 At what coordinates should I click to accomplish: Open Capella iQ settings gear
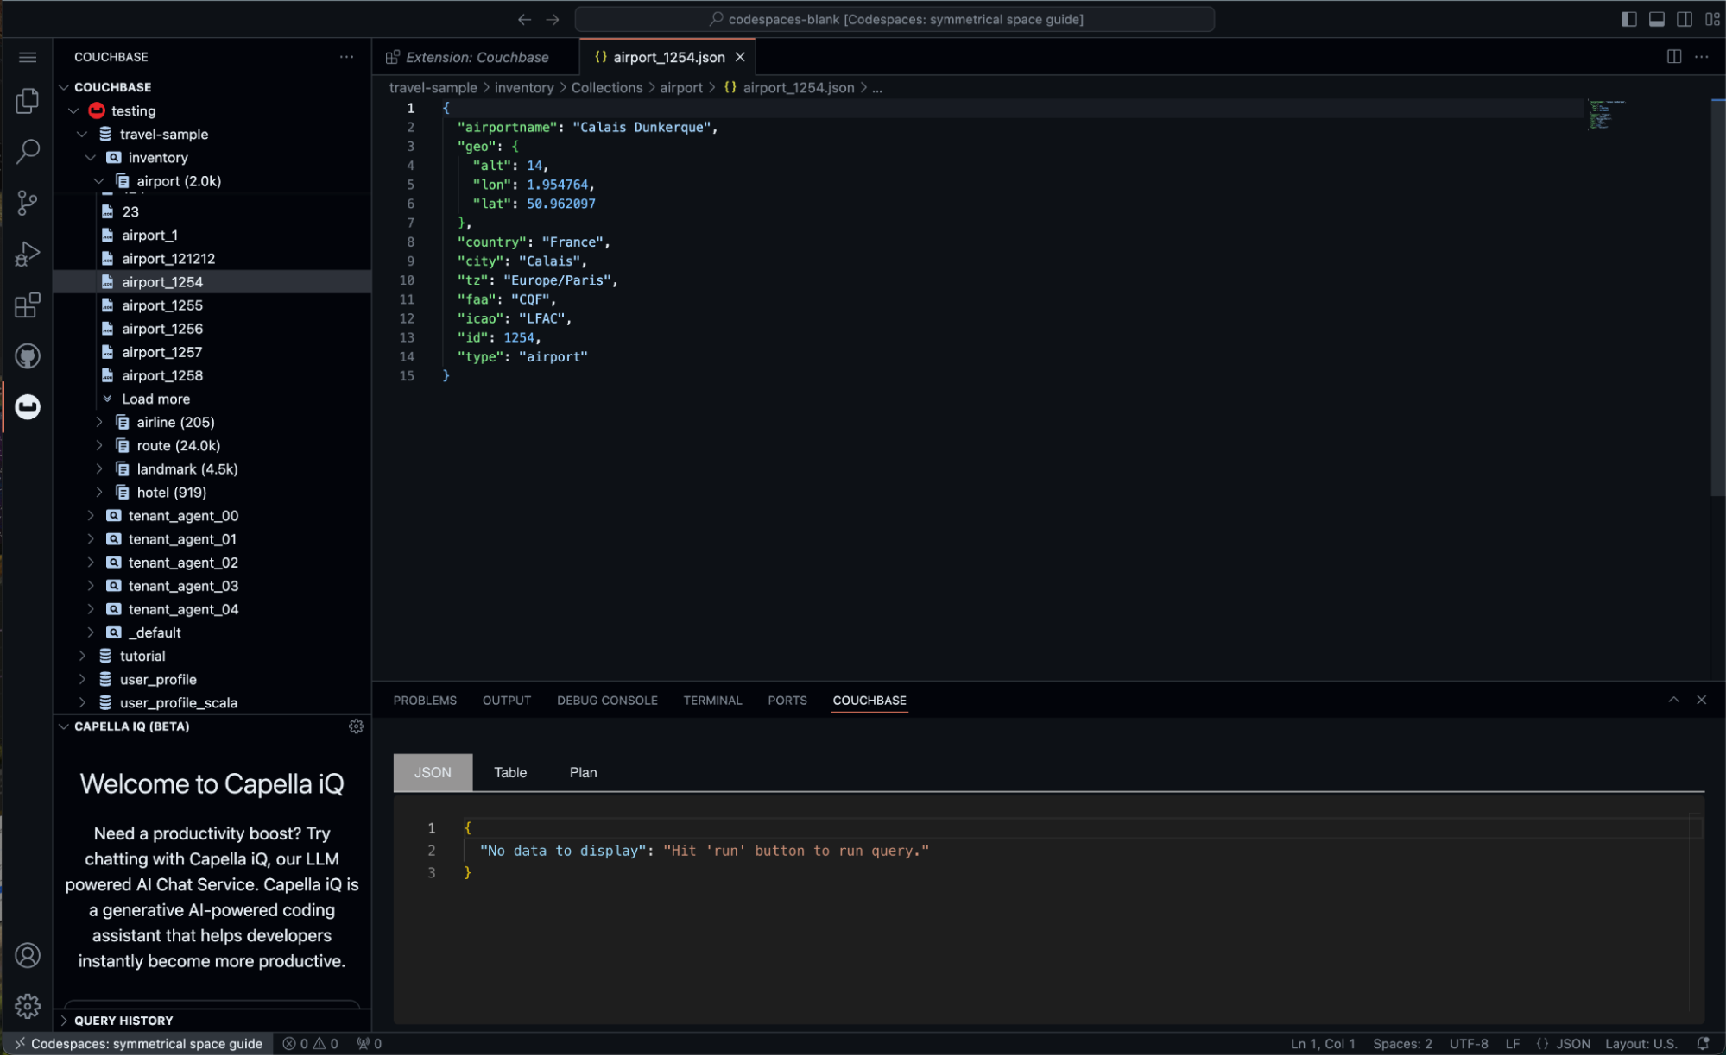[x=356, y=726]
